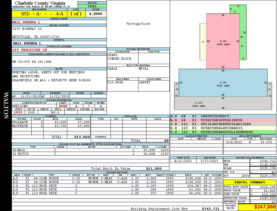The height and width of the screenshot is (211, 277).
Task: Click roof type GABLE
Action: (x=113, y=69)
